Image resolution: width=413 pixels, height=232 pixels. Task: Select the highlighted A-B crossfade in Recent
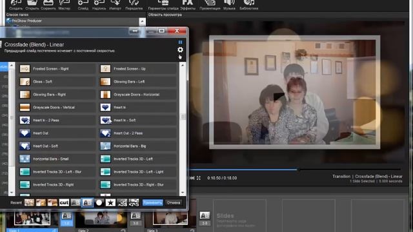tap(87, 202)
